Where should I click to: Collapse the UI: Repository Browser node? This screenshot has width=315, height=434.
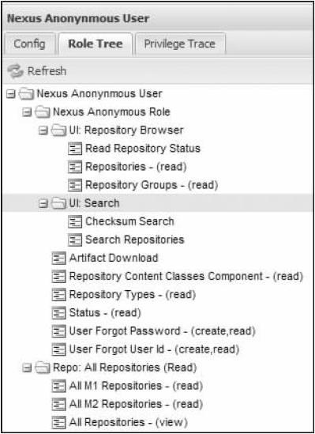point(43,131)
